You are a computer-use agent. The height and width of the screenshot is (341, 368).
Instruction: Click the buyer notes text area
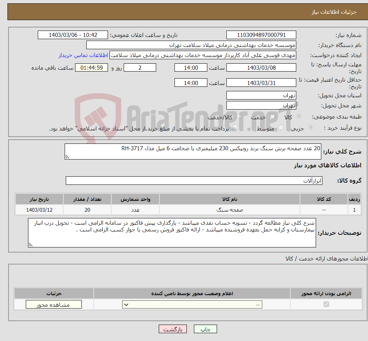tap(172, 233)
